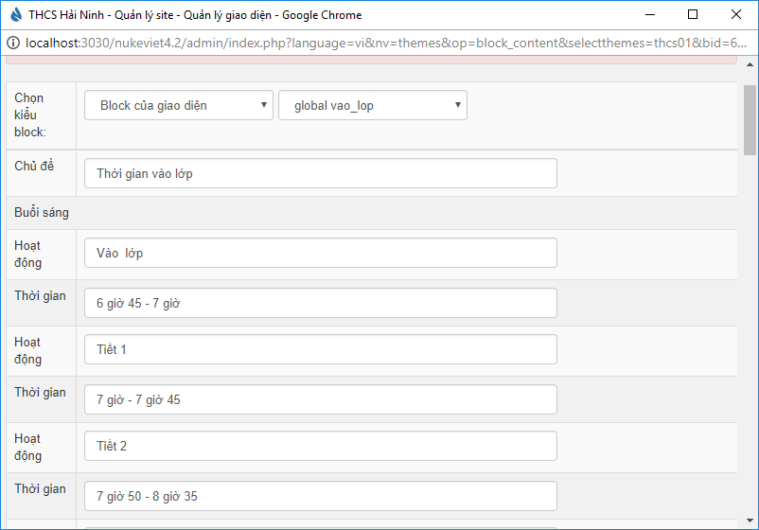Click 'Thời gian' label beside '7 giờ - 7 giờ 45'

[40, 392]
